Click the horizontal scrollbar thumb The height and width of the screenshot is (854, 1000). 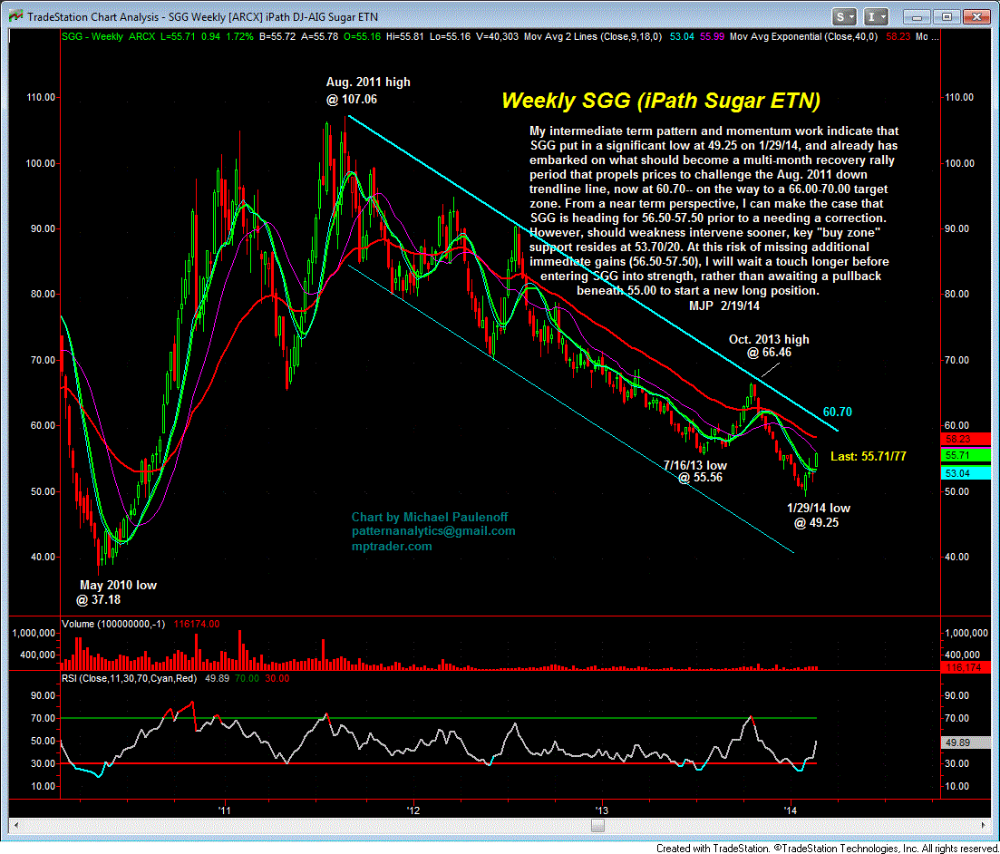[597, 825]
